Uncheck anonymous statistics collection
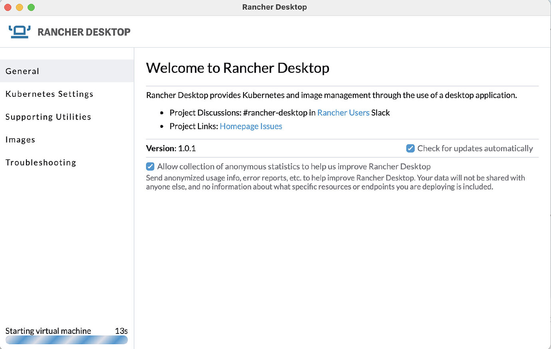Screen dimensions: 551x349 [150, 166]
